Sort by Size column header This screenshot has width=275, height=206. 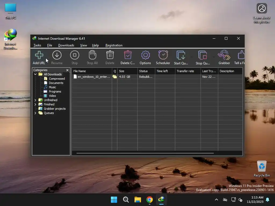(128, 71)
